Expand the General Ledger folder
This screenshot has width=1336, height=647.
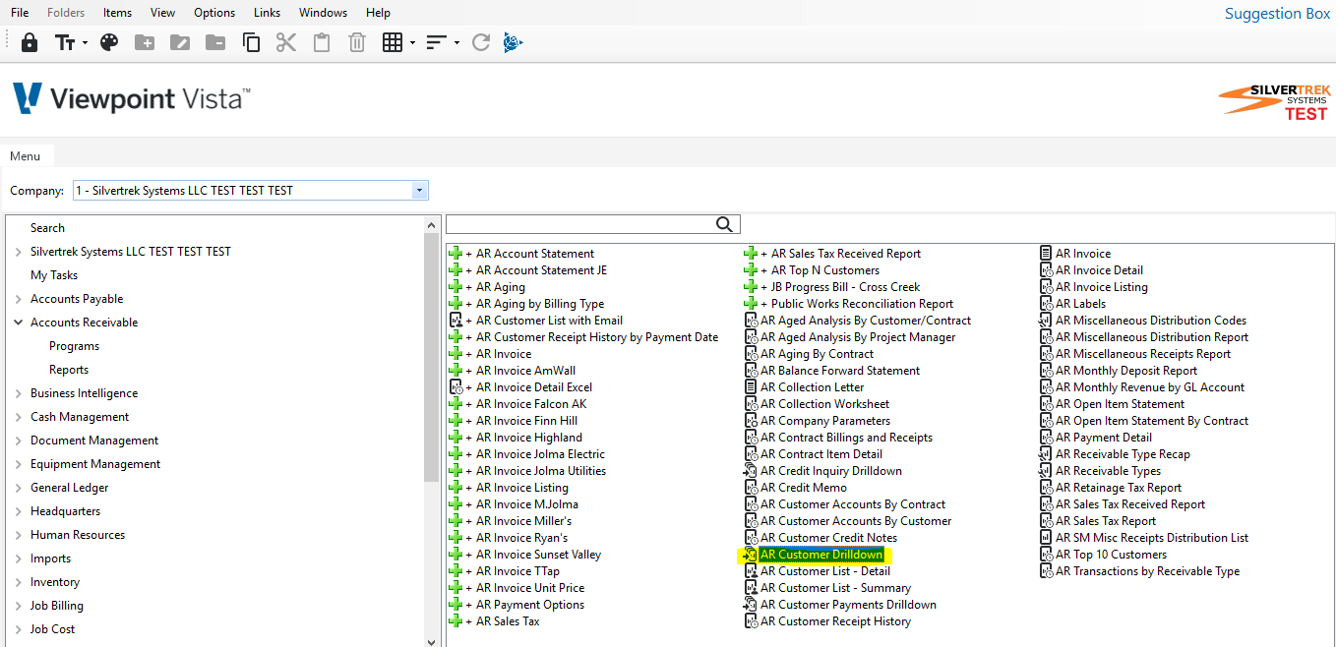pyautogui.click(x=19, y=488)
